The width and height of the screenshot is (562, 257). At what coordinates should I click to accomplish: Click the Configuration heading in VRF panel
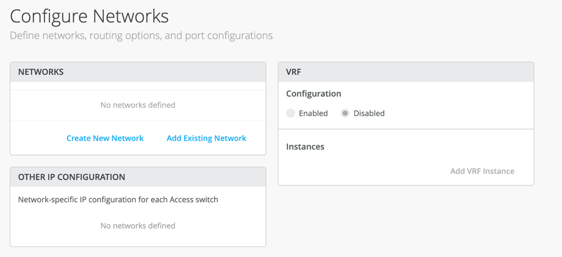click(314, 93)
